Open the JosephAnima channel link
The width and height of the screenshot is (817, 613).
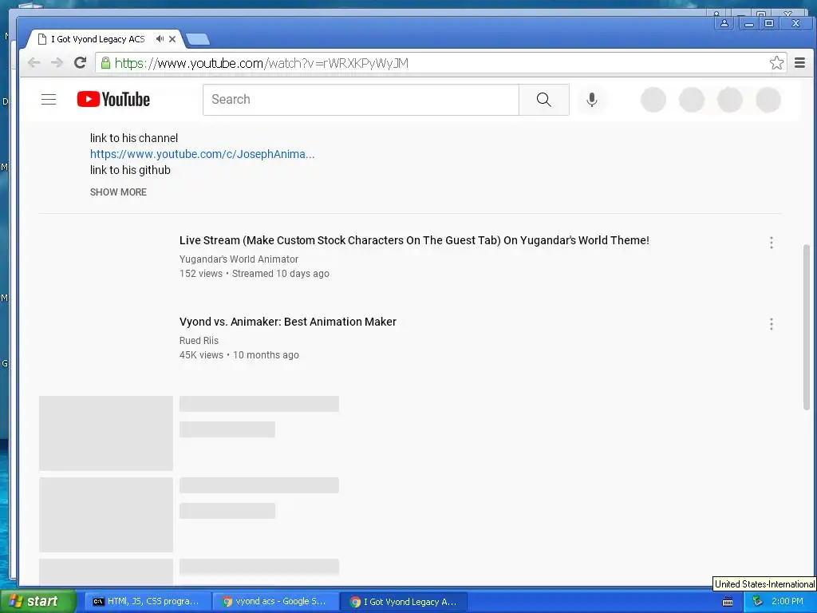click(x=202, y=154)
